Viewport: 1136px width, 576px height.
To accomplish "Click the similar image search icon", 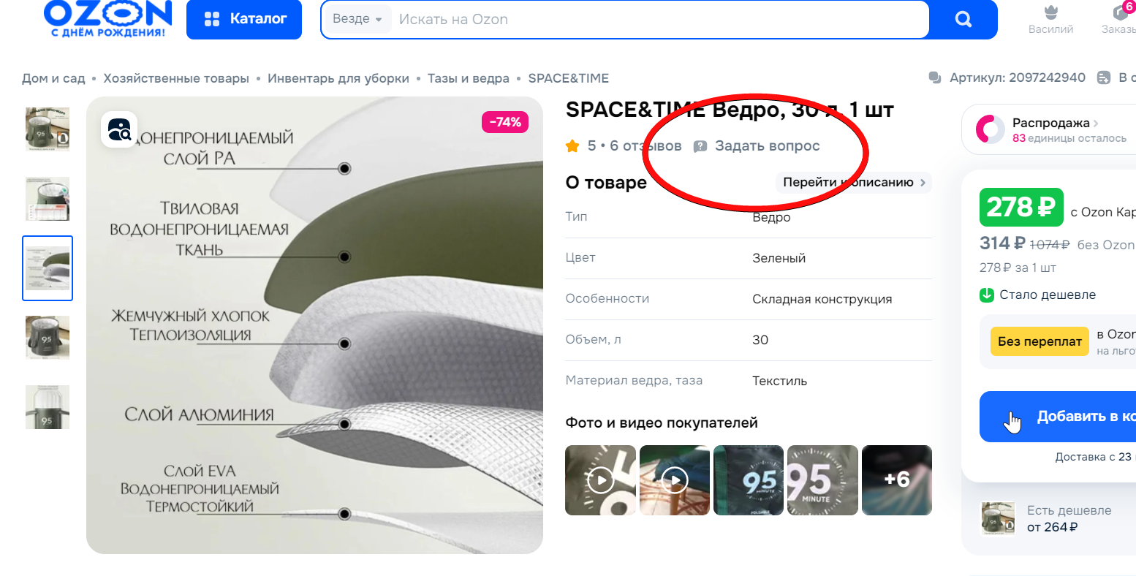I will click(119, 129).
